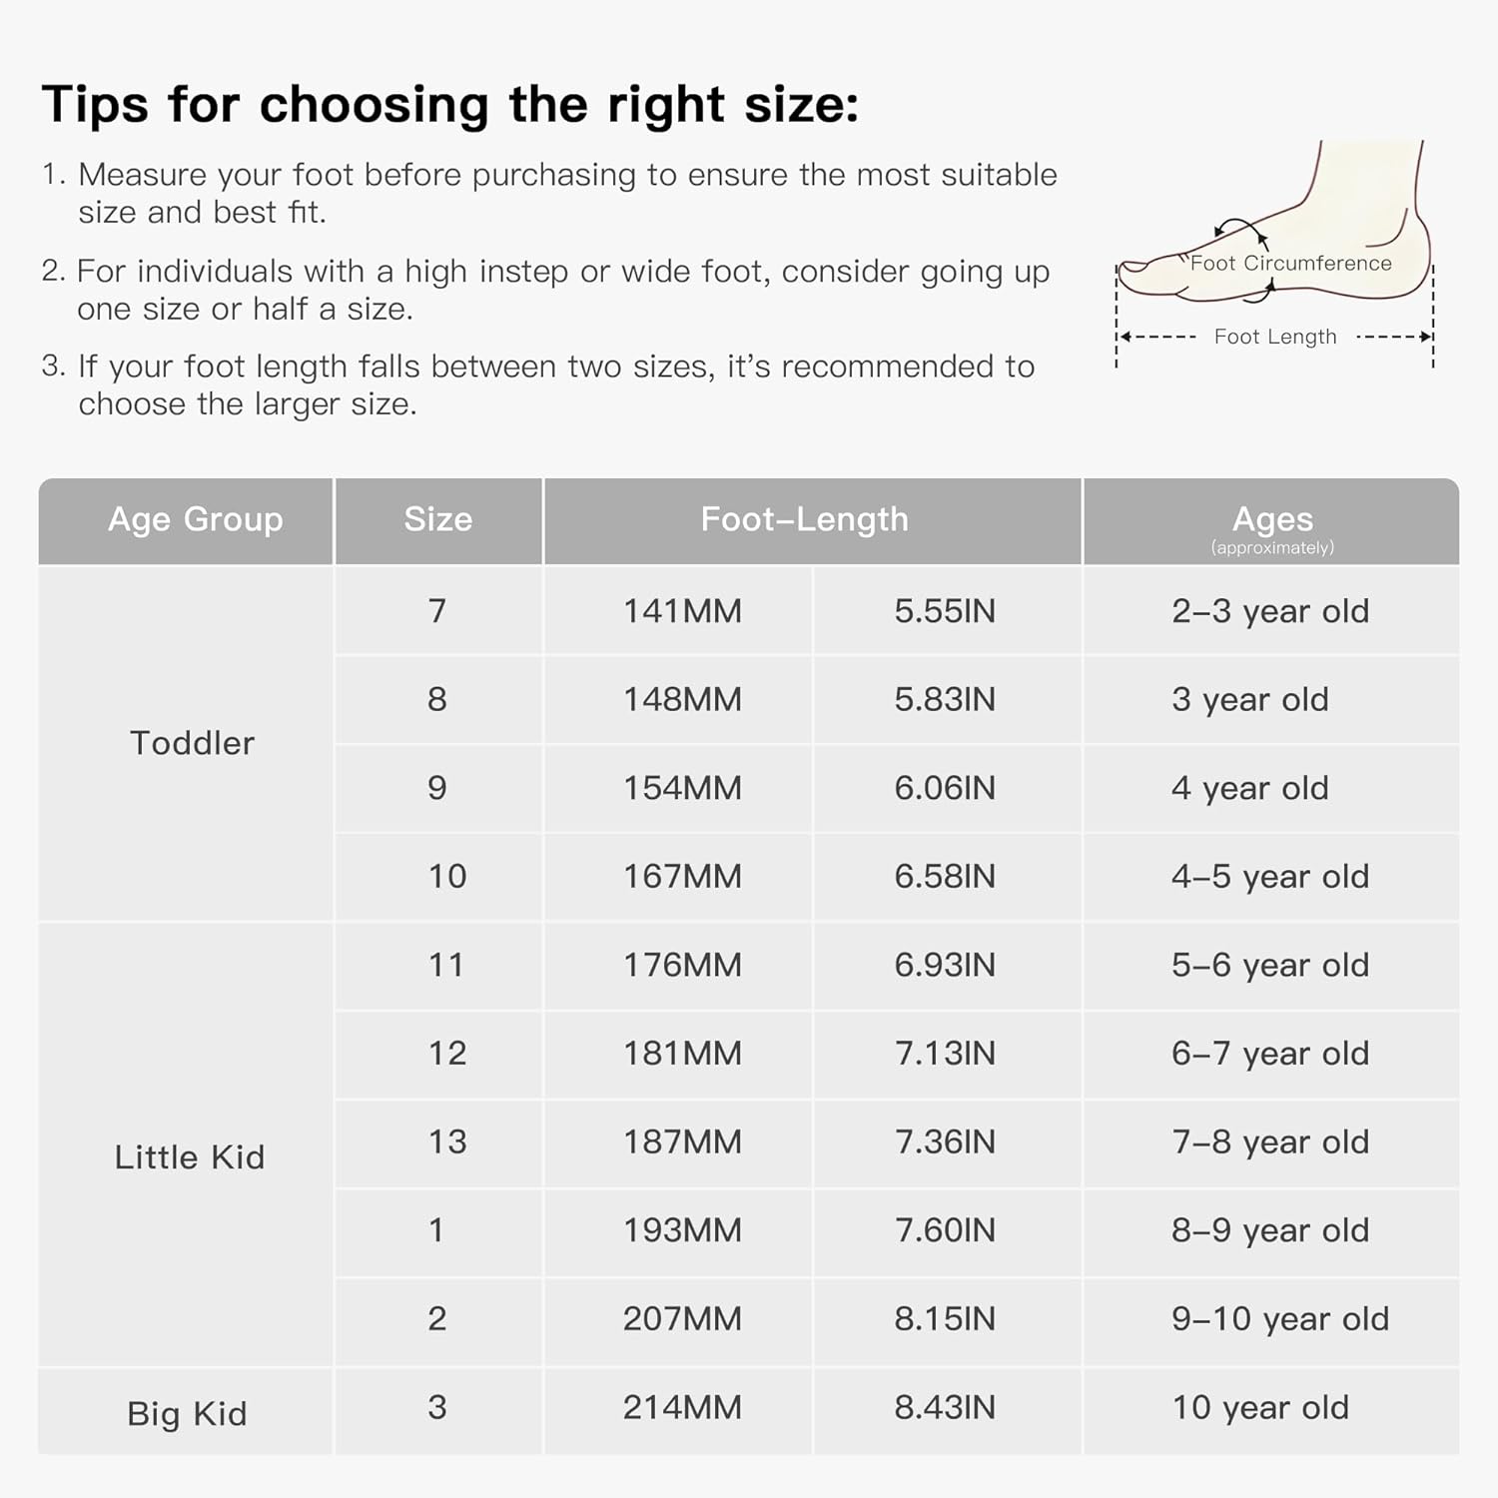The width and height of the screenshot is (1498, 1498).
Task: Select the 7–8 year old cell
Action: tap(1271, 1142)
